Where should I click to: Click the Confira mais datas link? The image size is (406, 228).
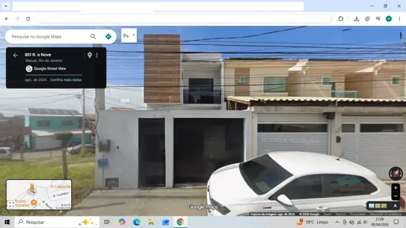pos(66,80)
